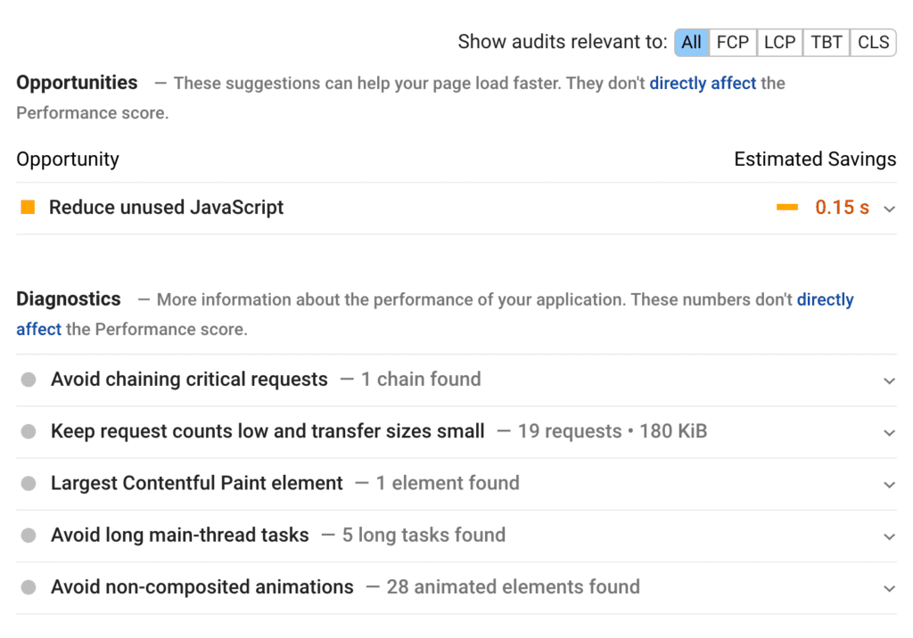The image size is (913, 638).
Task: Expand Keep request counts low chevron
Action: pyautogui.click(x=889, y=432)
